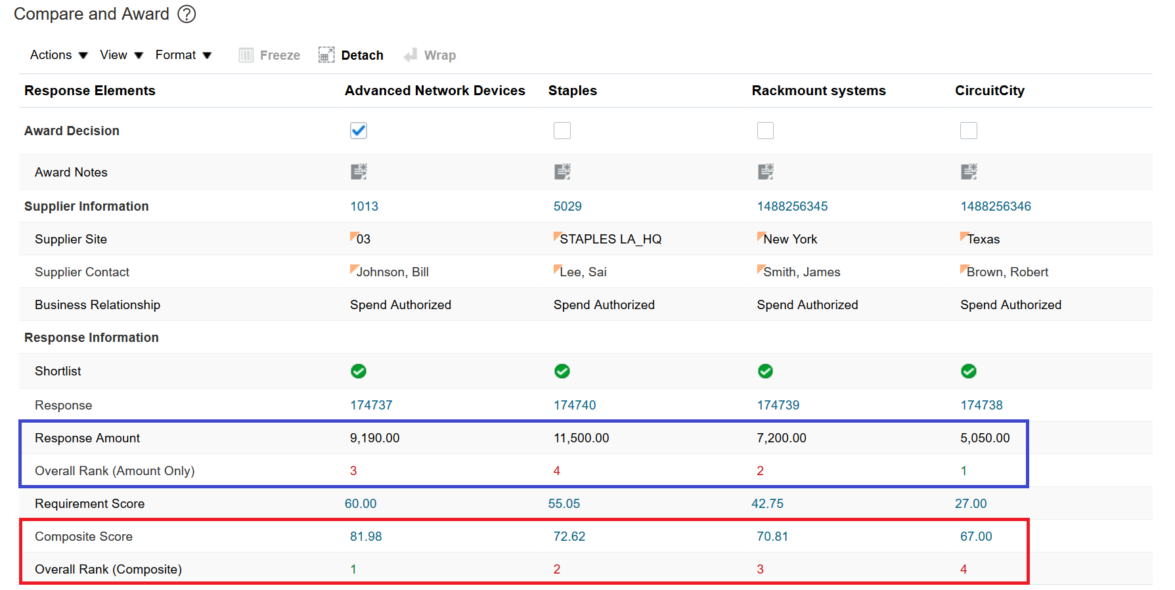Open supplier number 1488256345 link
The height and width of the screenshot is (590, 1175).
(792, 206)
